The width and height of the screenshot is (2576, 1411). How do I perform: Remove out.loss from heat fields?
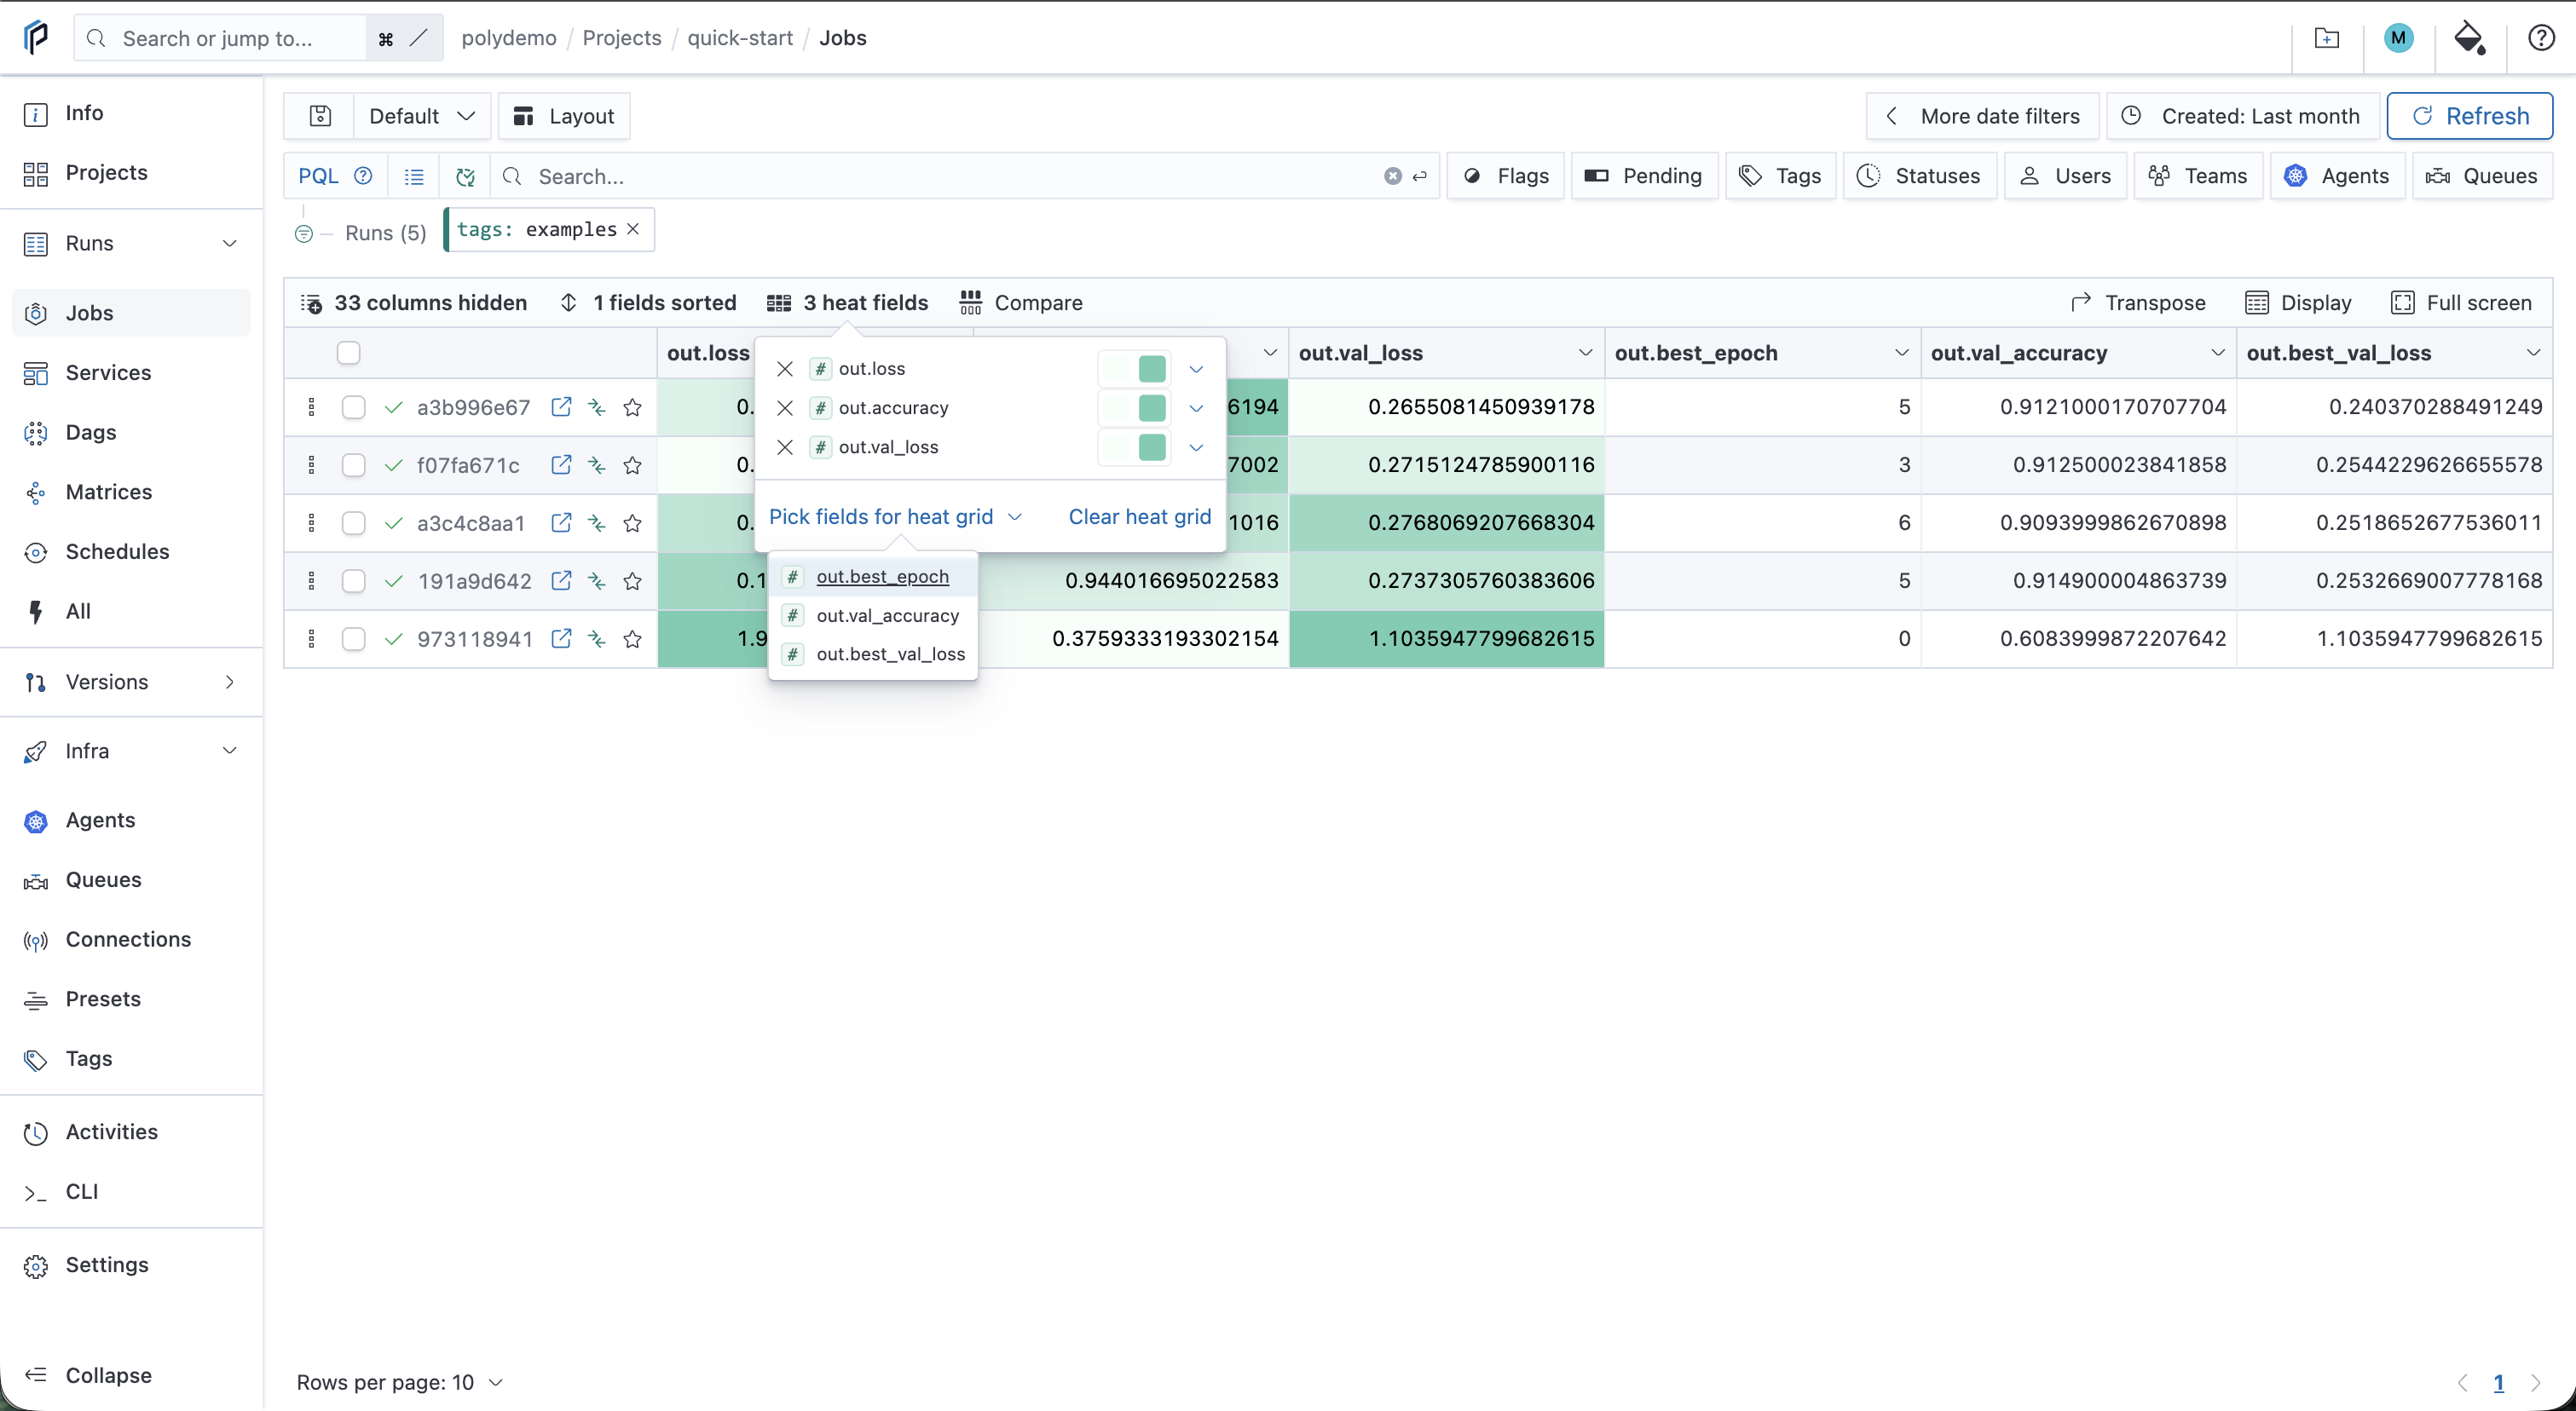click(785, 369)
